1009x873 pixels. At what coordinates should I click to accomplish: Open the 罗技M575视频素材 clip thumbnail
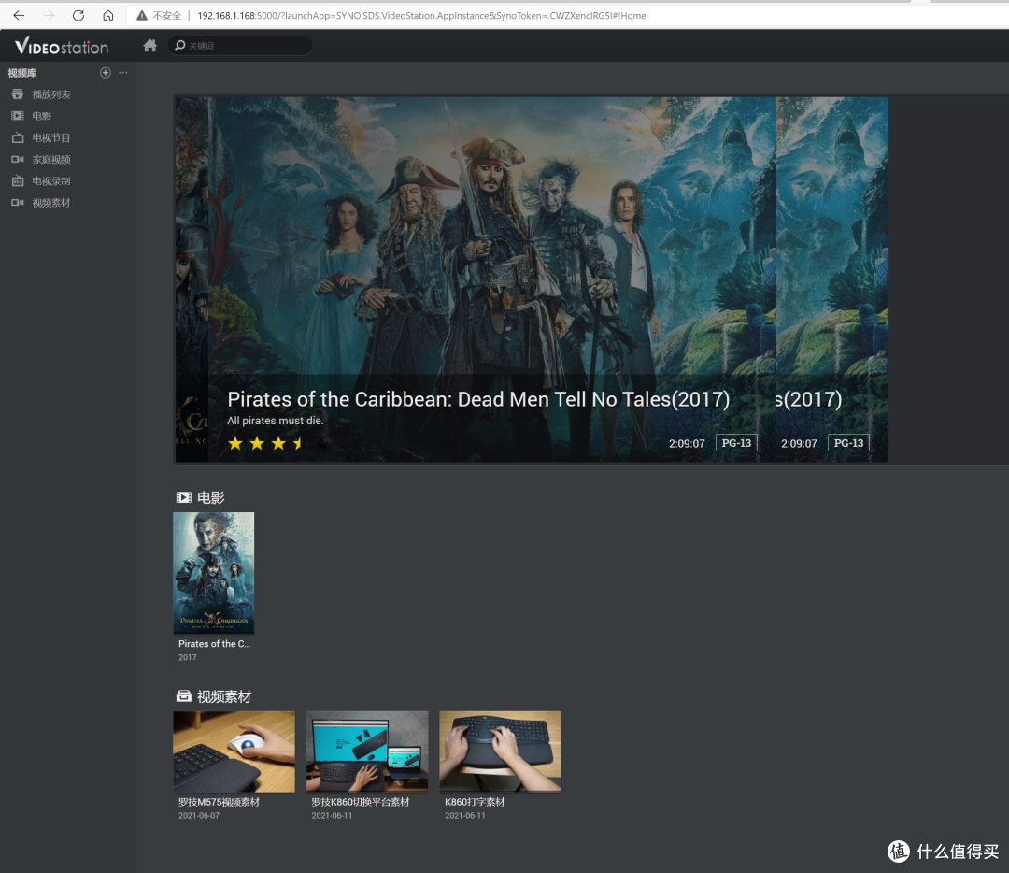click(x=234, y=751)
